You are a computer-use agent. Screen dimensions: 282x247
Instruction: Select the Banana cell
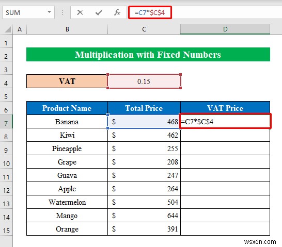[67, 122]
